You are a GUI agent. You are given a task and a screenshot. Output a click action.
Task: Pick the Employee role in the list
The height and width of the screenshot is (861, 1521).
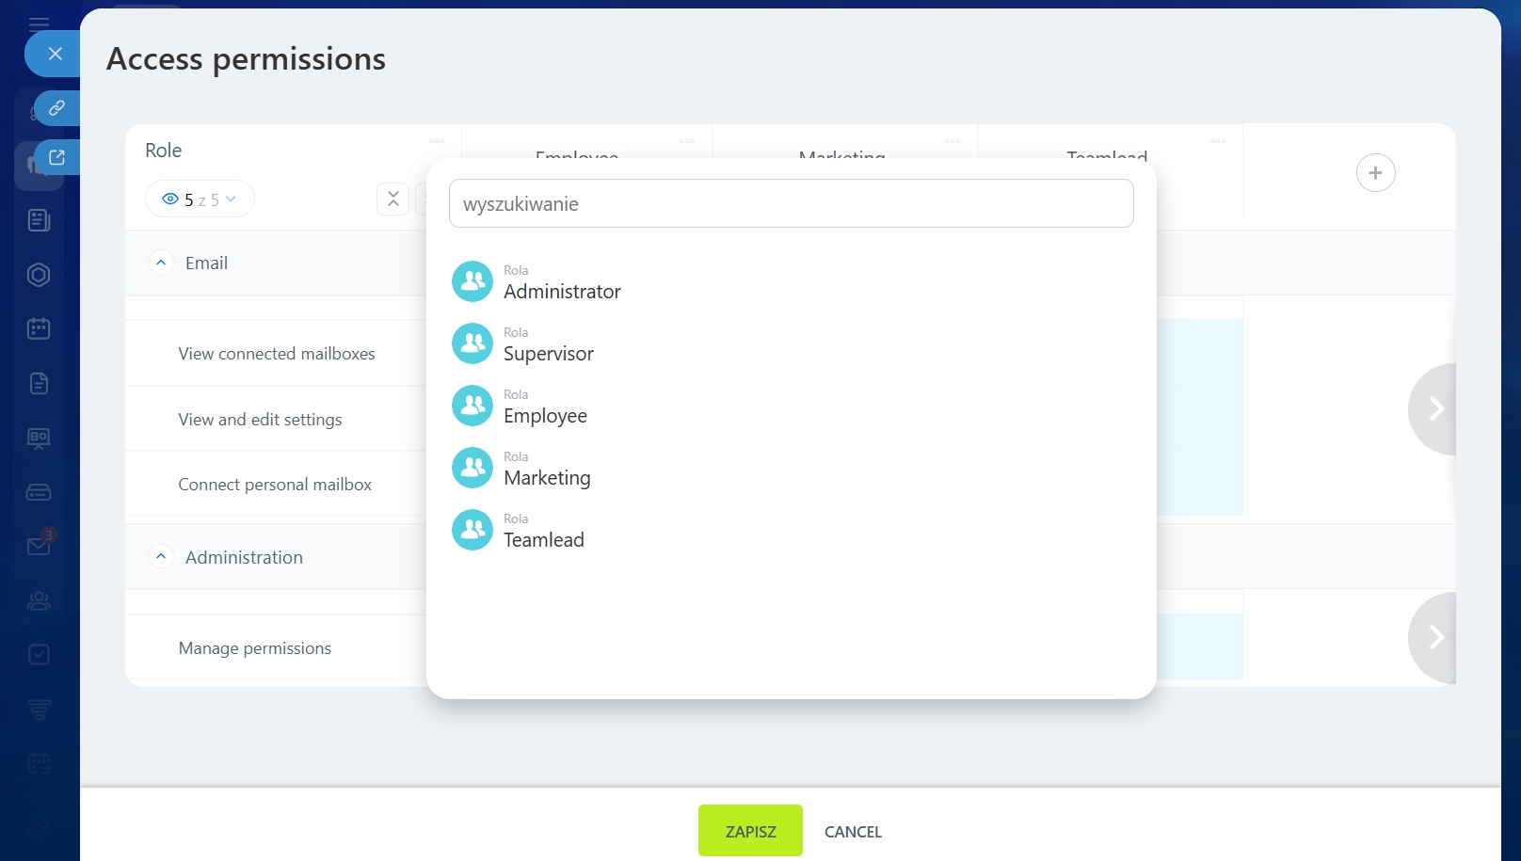(545, 416)
